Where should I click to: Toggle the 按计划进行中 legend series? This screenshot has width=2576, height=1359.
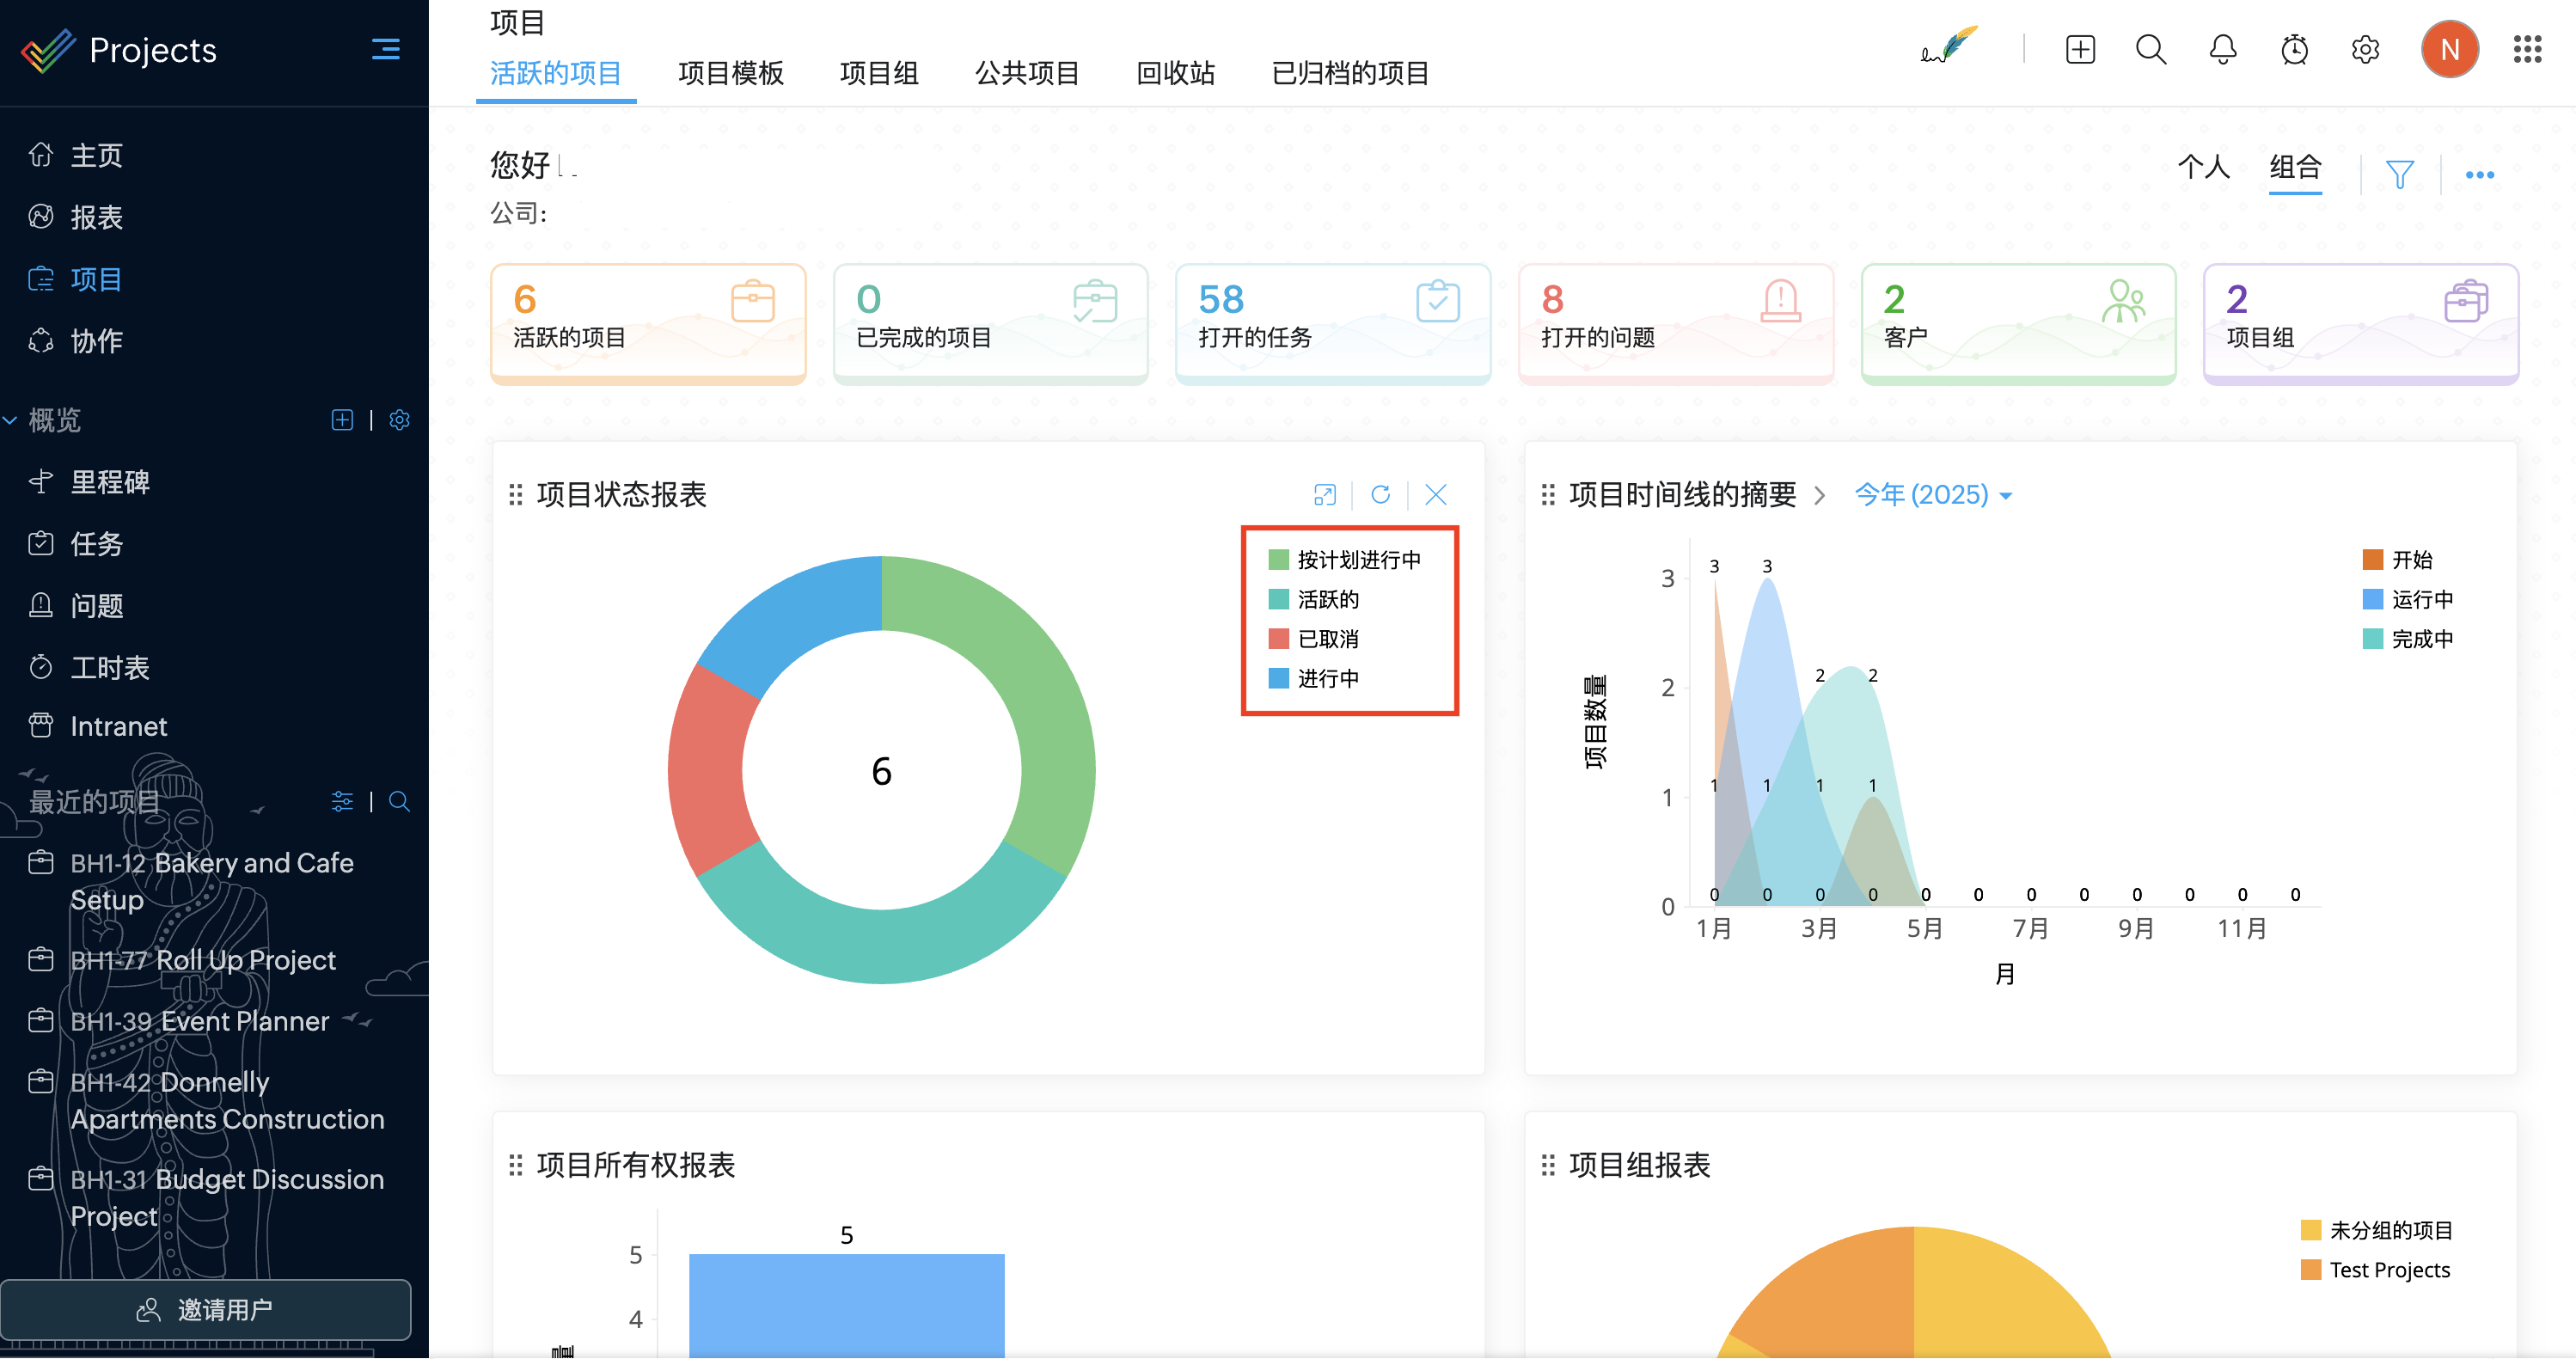(x=1357, y=560)
